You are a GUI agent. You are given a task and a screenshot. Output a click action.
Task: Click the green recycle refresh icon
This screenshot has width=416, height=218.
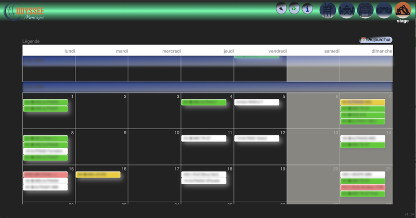pos(294,8)
